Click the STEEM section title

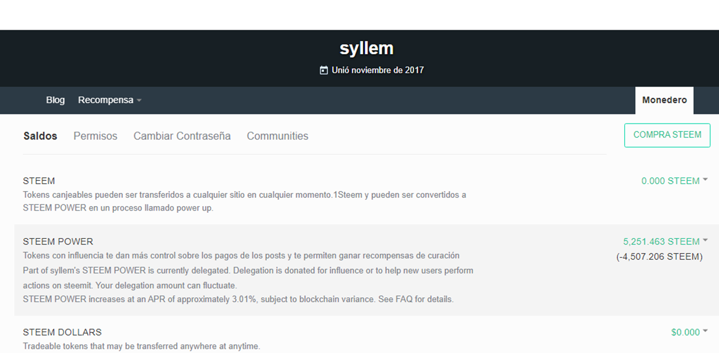click(39, 181)
